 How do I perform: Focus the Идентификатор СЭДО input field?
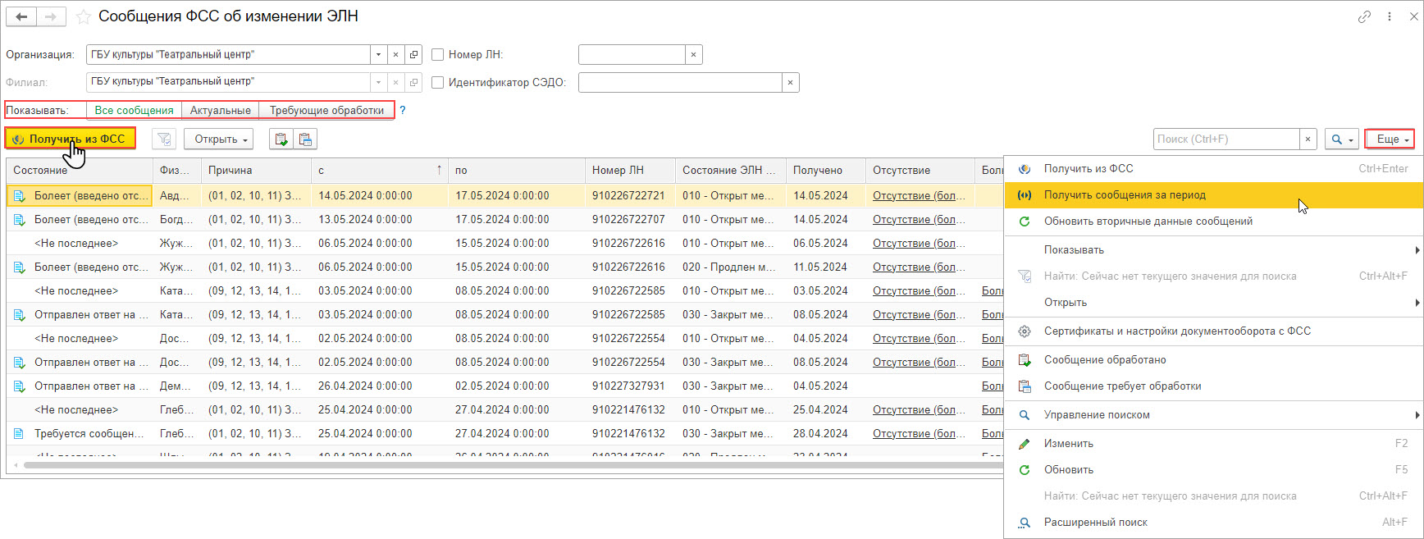coord(680,83)
